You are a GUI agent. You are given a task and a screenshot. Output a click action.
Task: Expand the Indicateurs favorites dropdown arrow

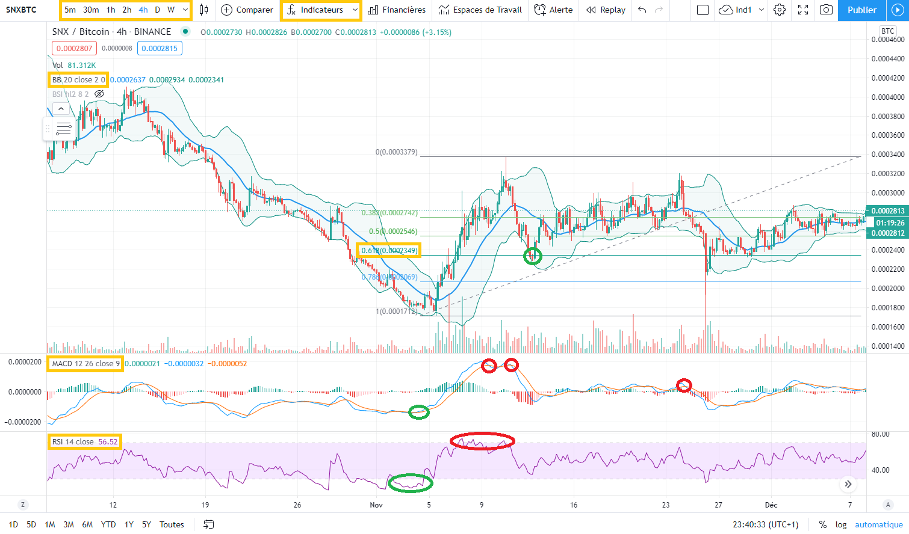(355, 10)
